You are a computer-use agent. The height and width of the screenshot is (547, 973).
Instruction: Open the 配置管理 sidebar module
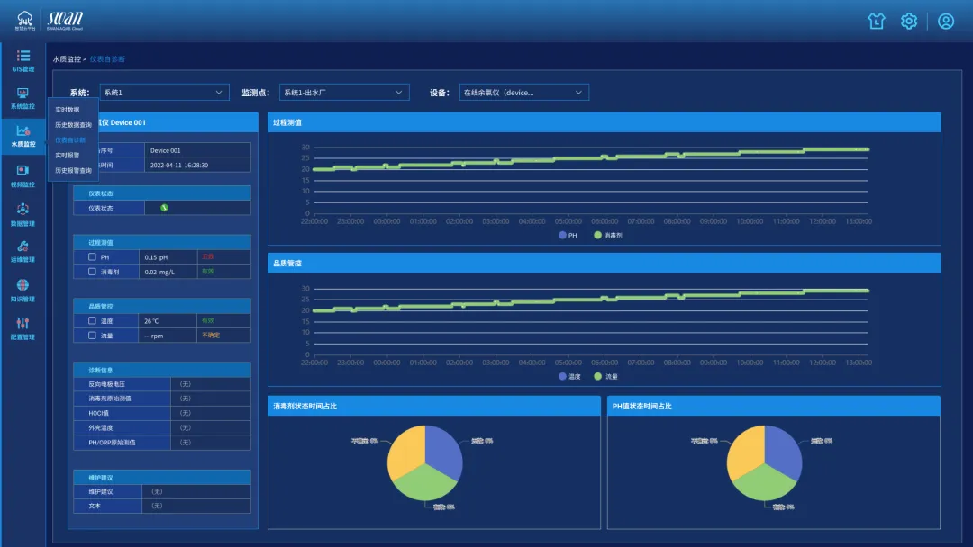(x=23, y=329)
